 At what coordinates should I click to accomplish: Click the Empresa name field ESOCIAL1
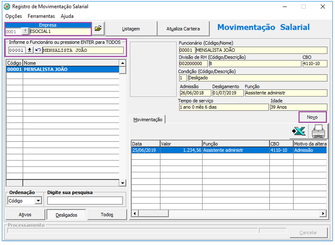(60, 31)
